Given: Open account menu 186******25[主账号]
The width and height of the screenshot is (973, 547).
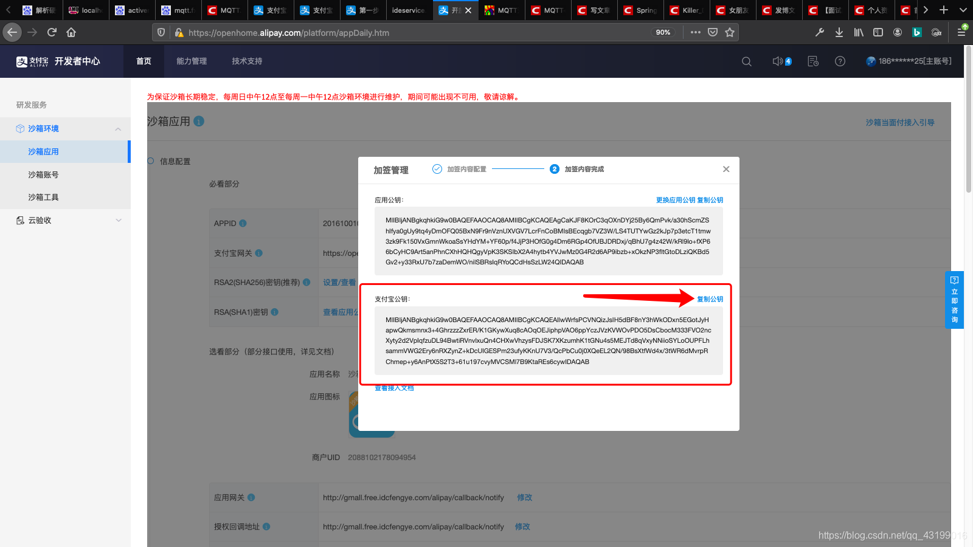Looking at the screenshot, I should click(909, 61).
